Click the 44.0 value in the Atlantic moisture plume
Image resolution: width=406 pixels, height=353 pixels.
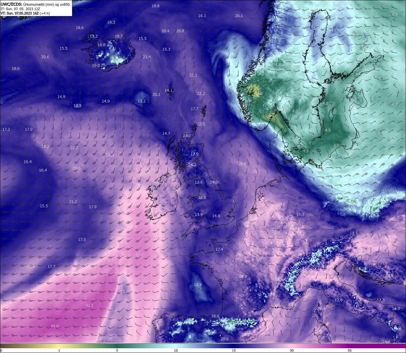55,326
